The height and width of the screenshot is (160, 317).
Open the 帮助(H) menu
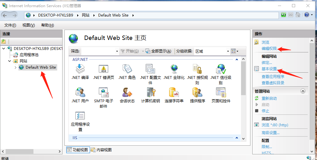(x=48, y=25)
